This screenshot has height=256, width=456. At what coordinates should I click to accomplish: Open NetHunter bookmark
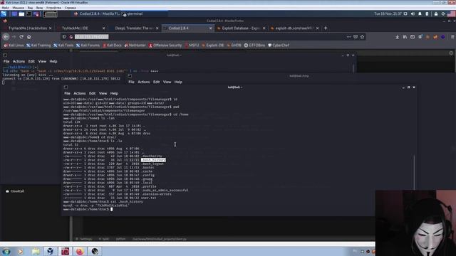135,46
